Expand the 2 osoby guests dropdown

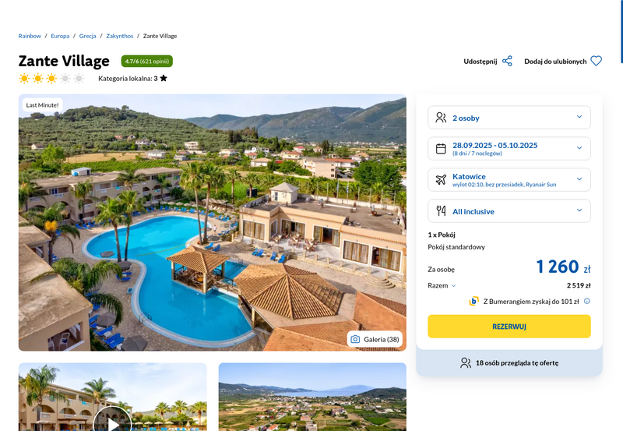[x=509, y=117]
